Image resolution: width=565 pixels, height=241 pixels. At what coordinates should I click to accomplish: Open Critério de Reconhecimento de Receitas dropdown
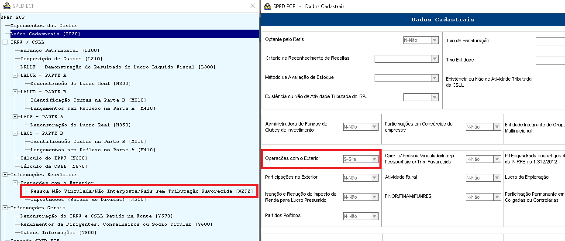click(434, 59)
